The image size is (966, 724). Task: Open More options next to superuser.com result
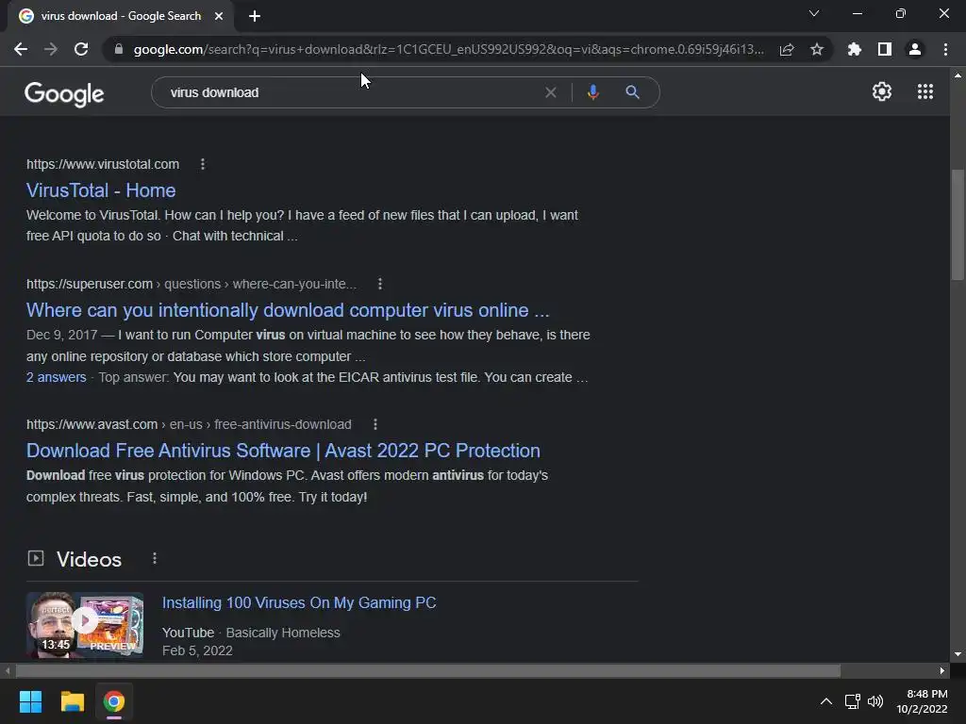[380, 284]
